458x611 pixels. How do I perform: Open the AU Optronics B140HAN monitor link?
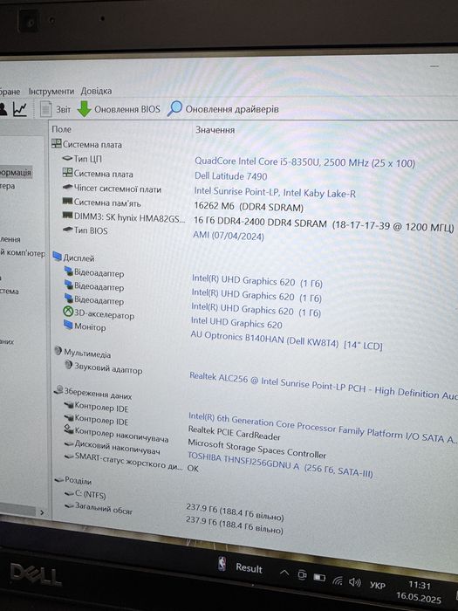tap(286, 340)
